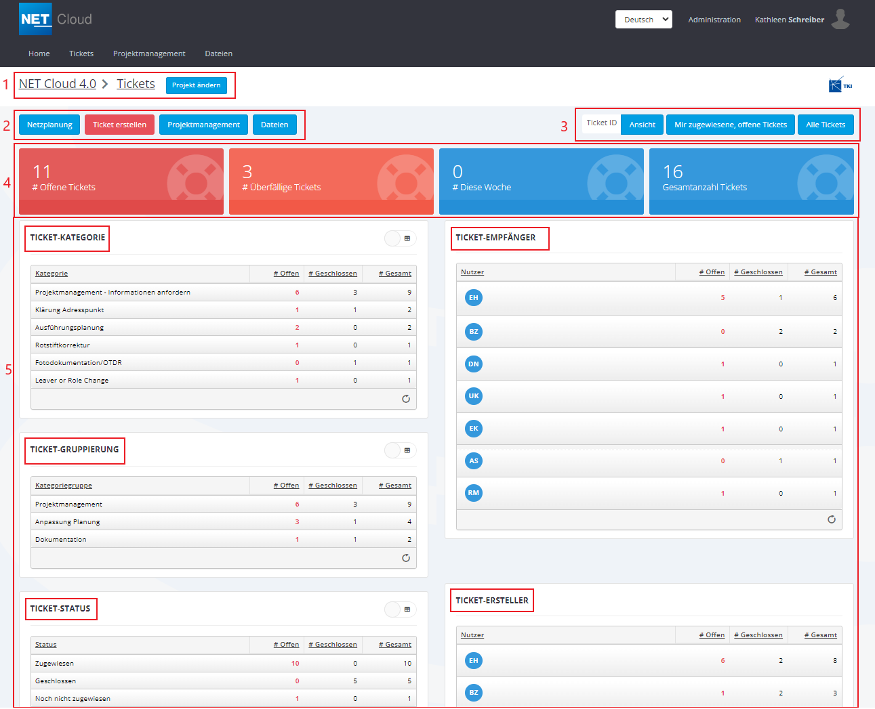Refresh the Ticket-Gruppierung table
Screen dimensions: 875x709
point(406,558)
